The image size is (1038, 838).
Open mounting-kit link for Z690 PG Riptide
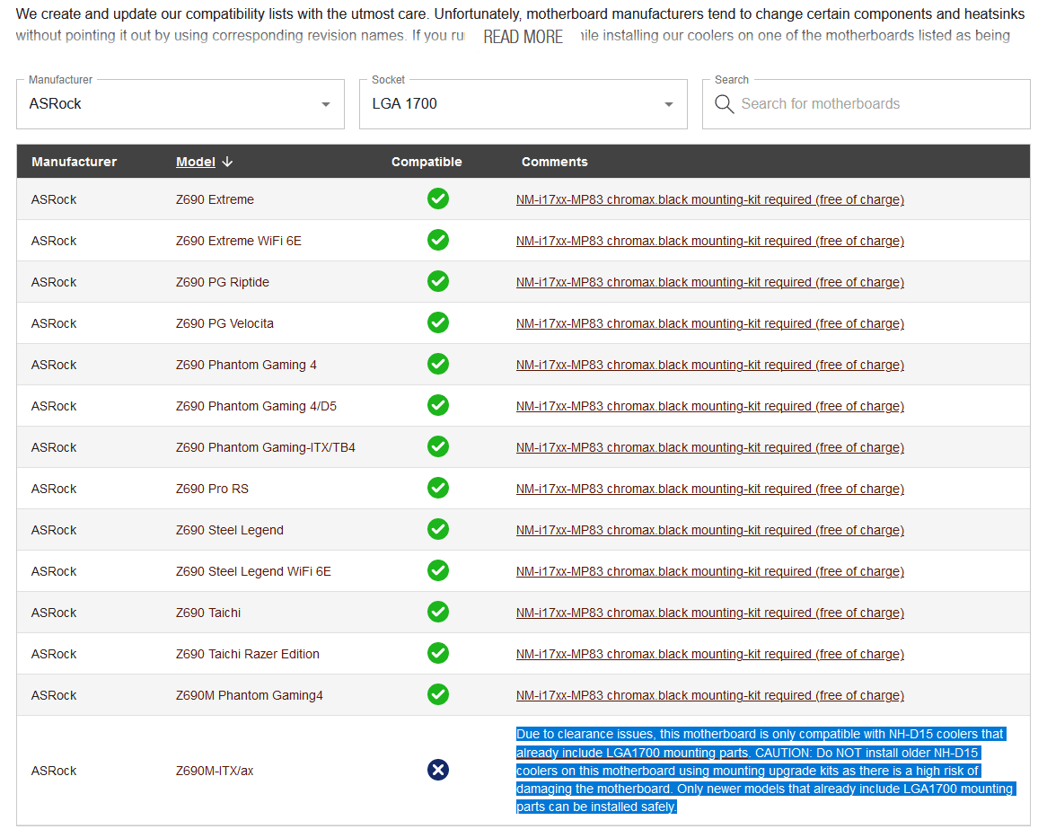tap(709, 282)
